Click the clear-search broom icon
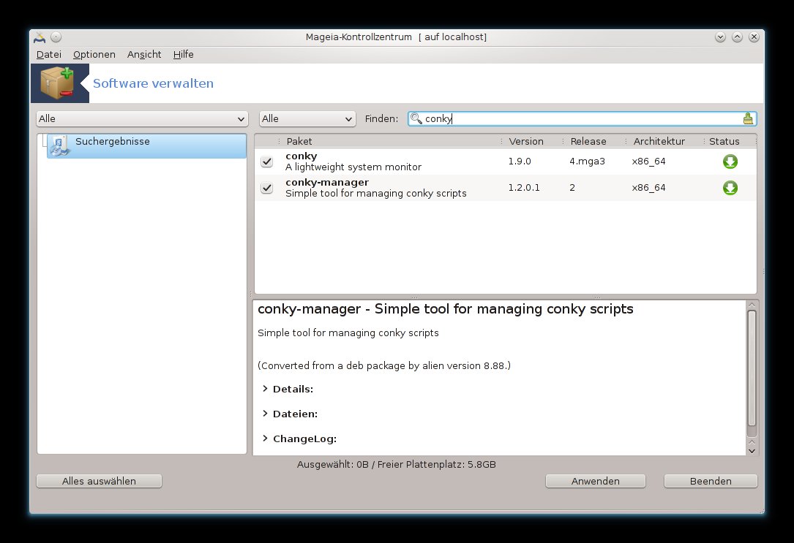 tap(747, 118)
